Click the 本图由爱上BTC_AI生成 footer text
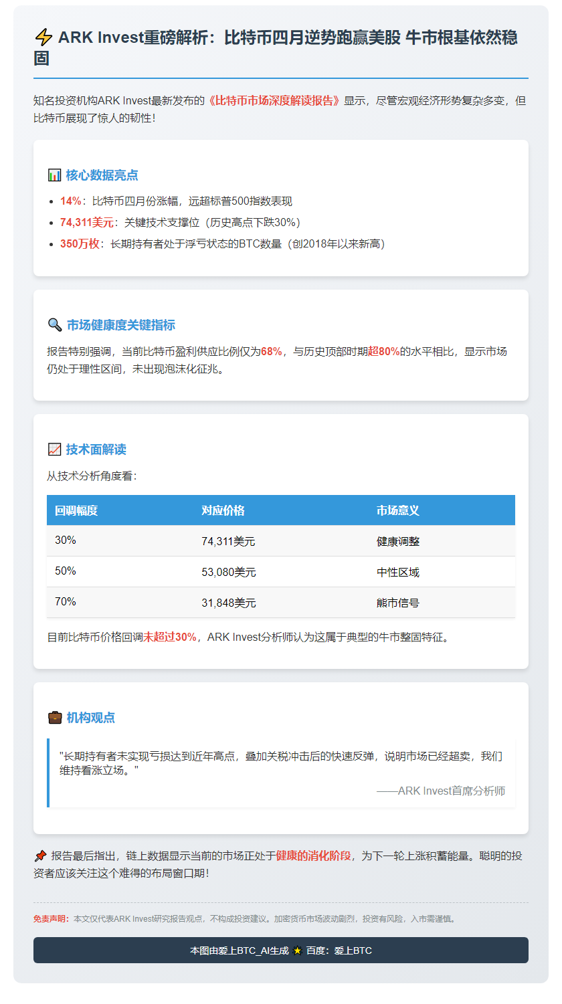This screenshot has width=562, height=1004. pyautogui.click(x=240, y=950)
